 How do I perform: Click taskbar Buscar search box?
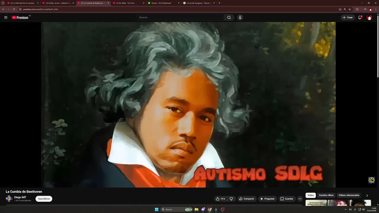[x=177, y=209]
